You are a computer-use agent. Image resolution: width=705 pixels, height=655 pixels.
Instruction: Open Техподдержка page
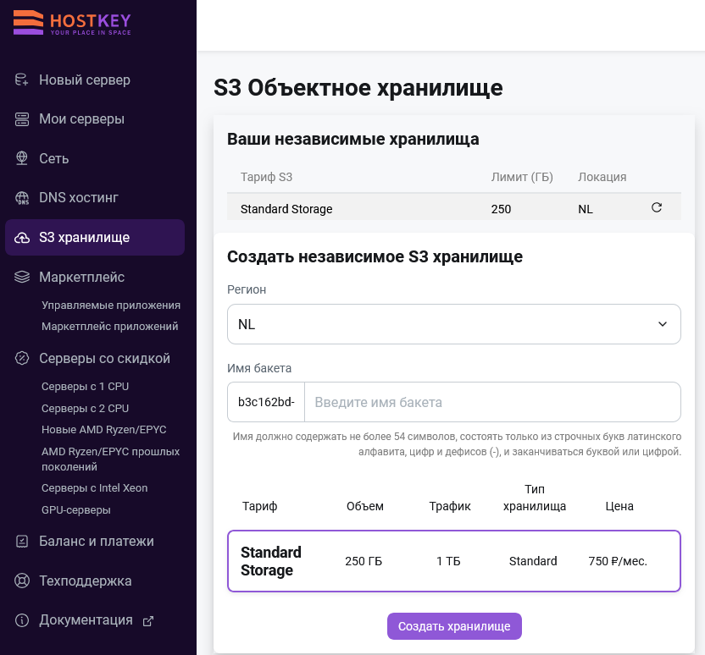86,581
